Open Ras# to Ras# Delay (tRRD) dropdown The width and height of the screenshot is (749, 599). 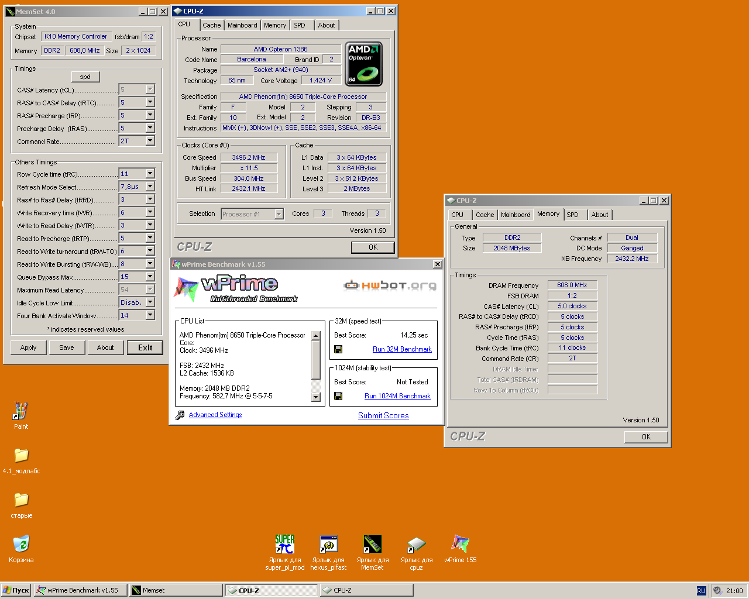coord(150,199)
